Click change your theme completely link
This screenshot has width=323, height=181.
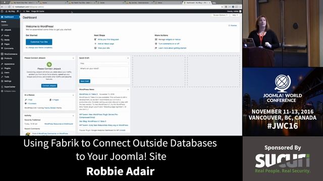coord(40,48)
